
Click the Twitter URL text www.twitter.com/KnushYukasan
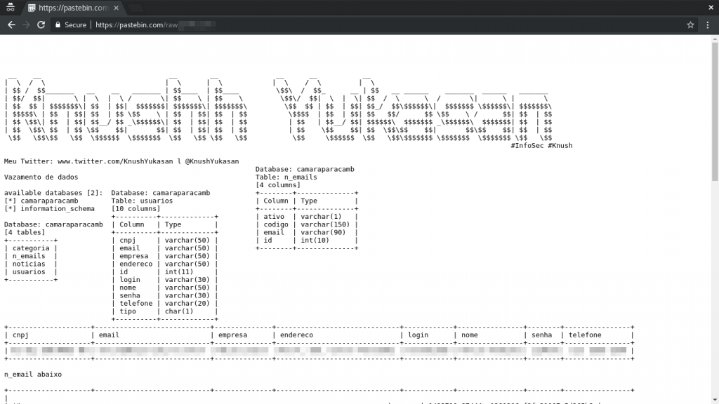click(x=115, y=161)
